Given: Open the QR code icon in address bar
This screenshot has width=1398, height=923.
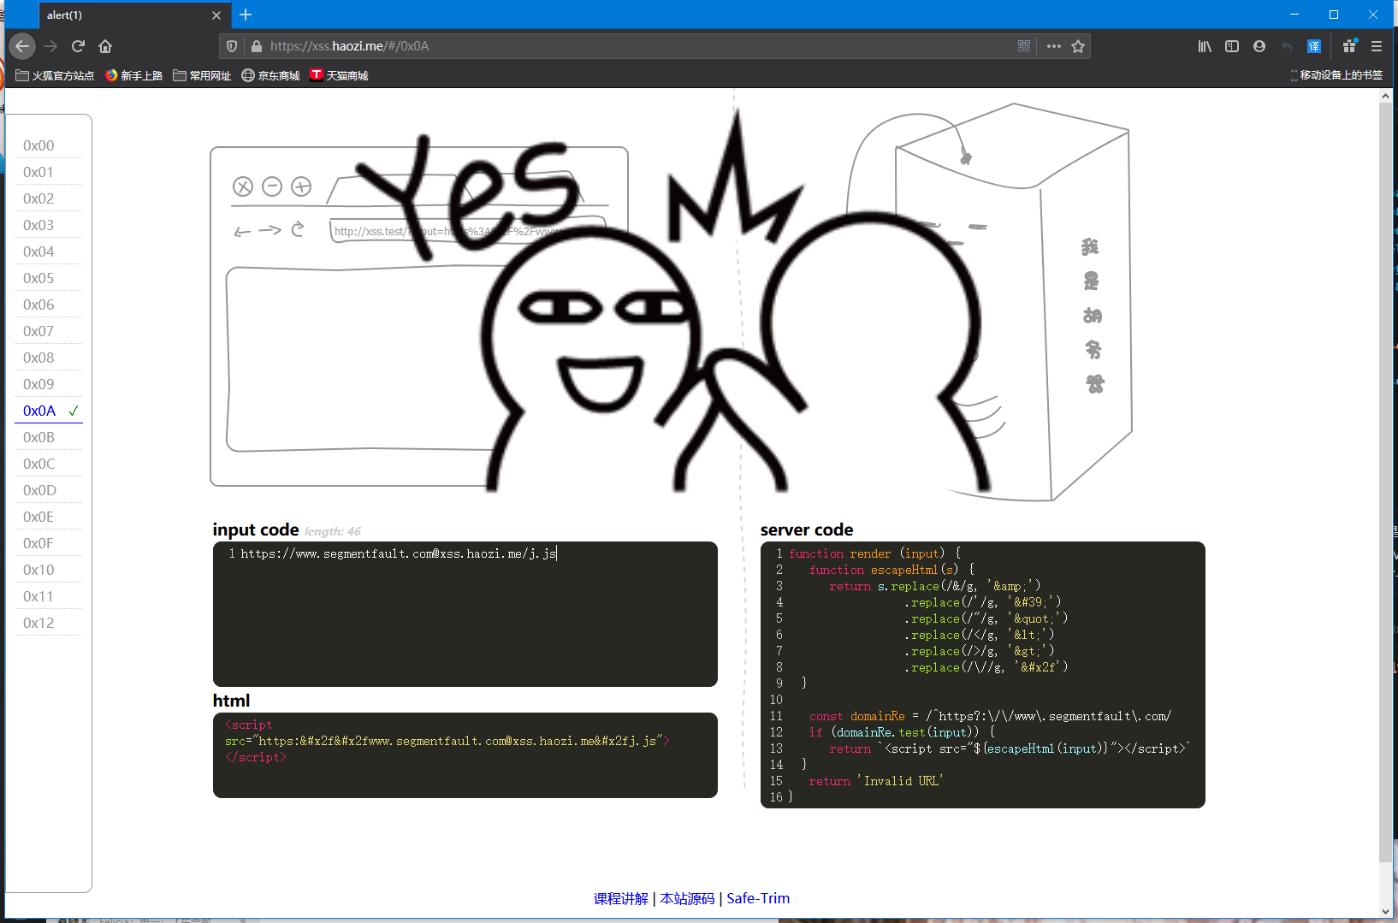Looking at the screenshot, I should (x=1024, y=46).
